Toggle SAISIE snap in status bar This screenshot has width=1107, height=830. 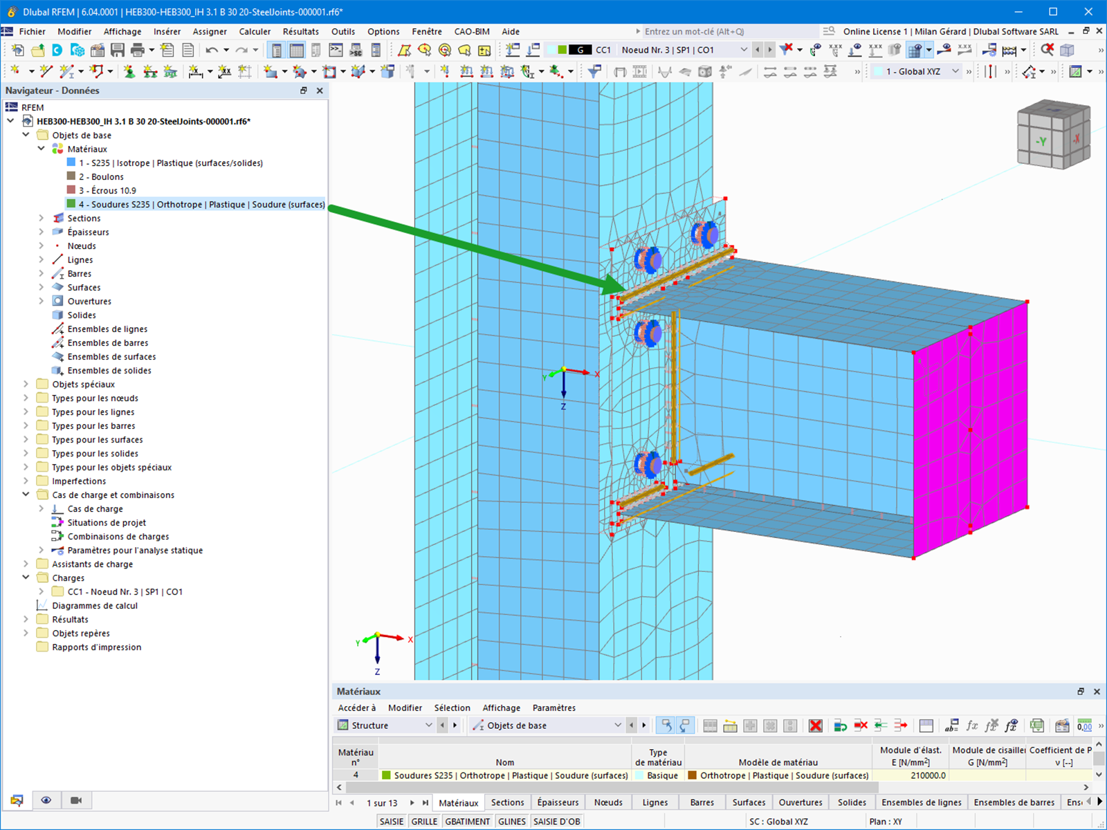(392, 822)
